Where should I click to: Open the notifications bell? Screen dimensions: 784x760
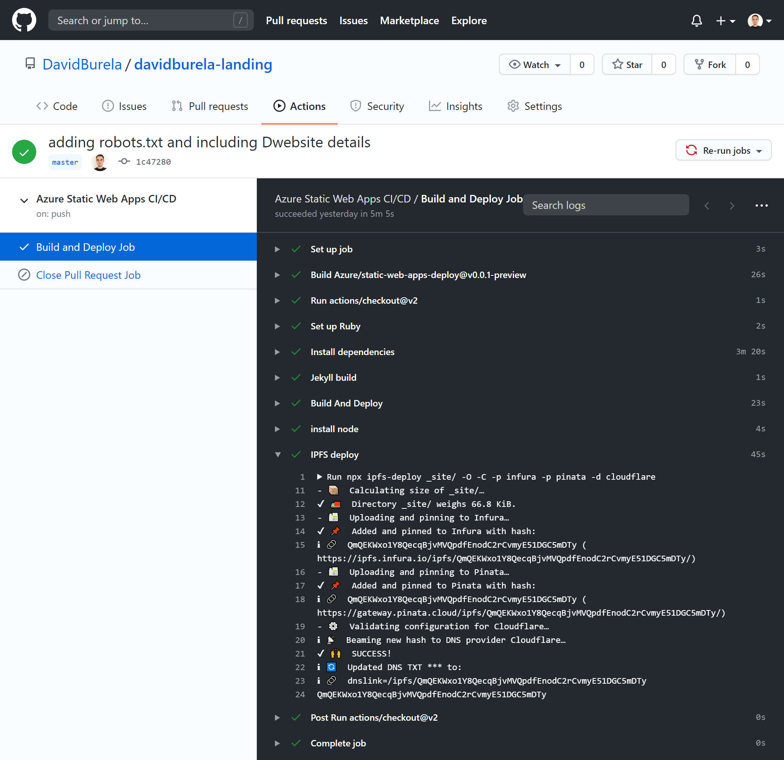pyautogui.click(x=696, y=20)
